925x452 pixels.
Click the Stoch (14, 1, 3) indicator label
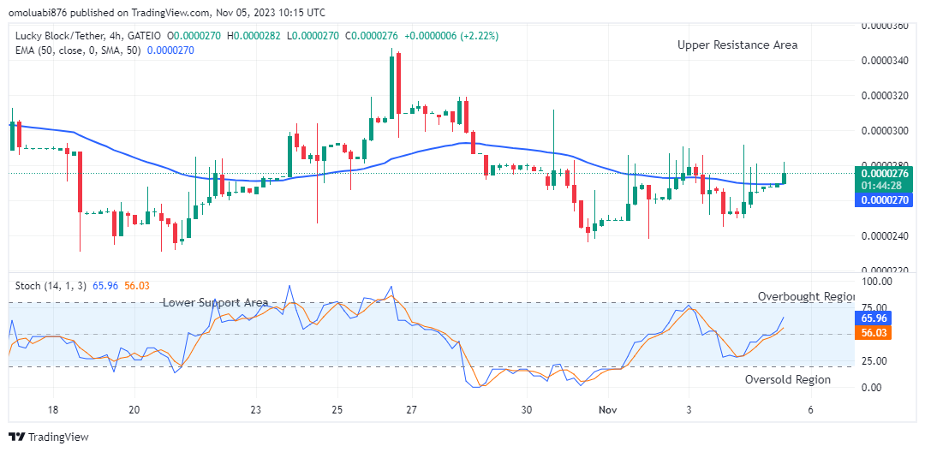click(x=51, y=286)
